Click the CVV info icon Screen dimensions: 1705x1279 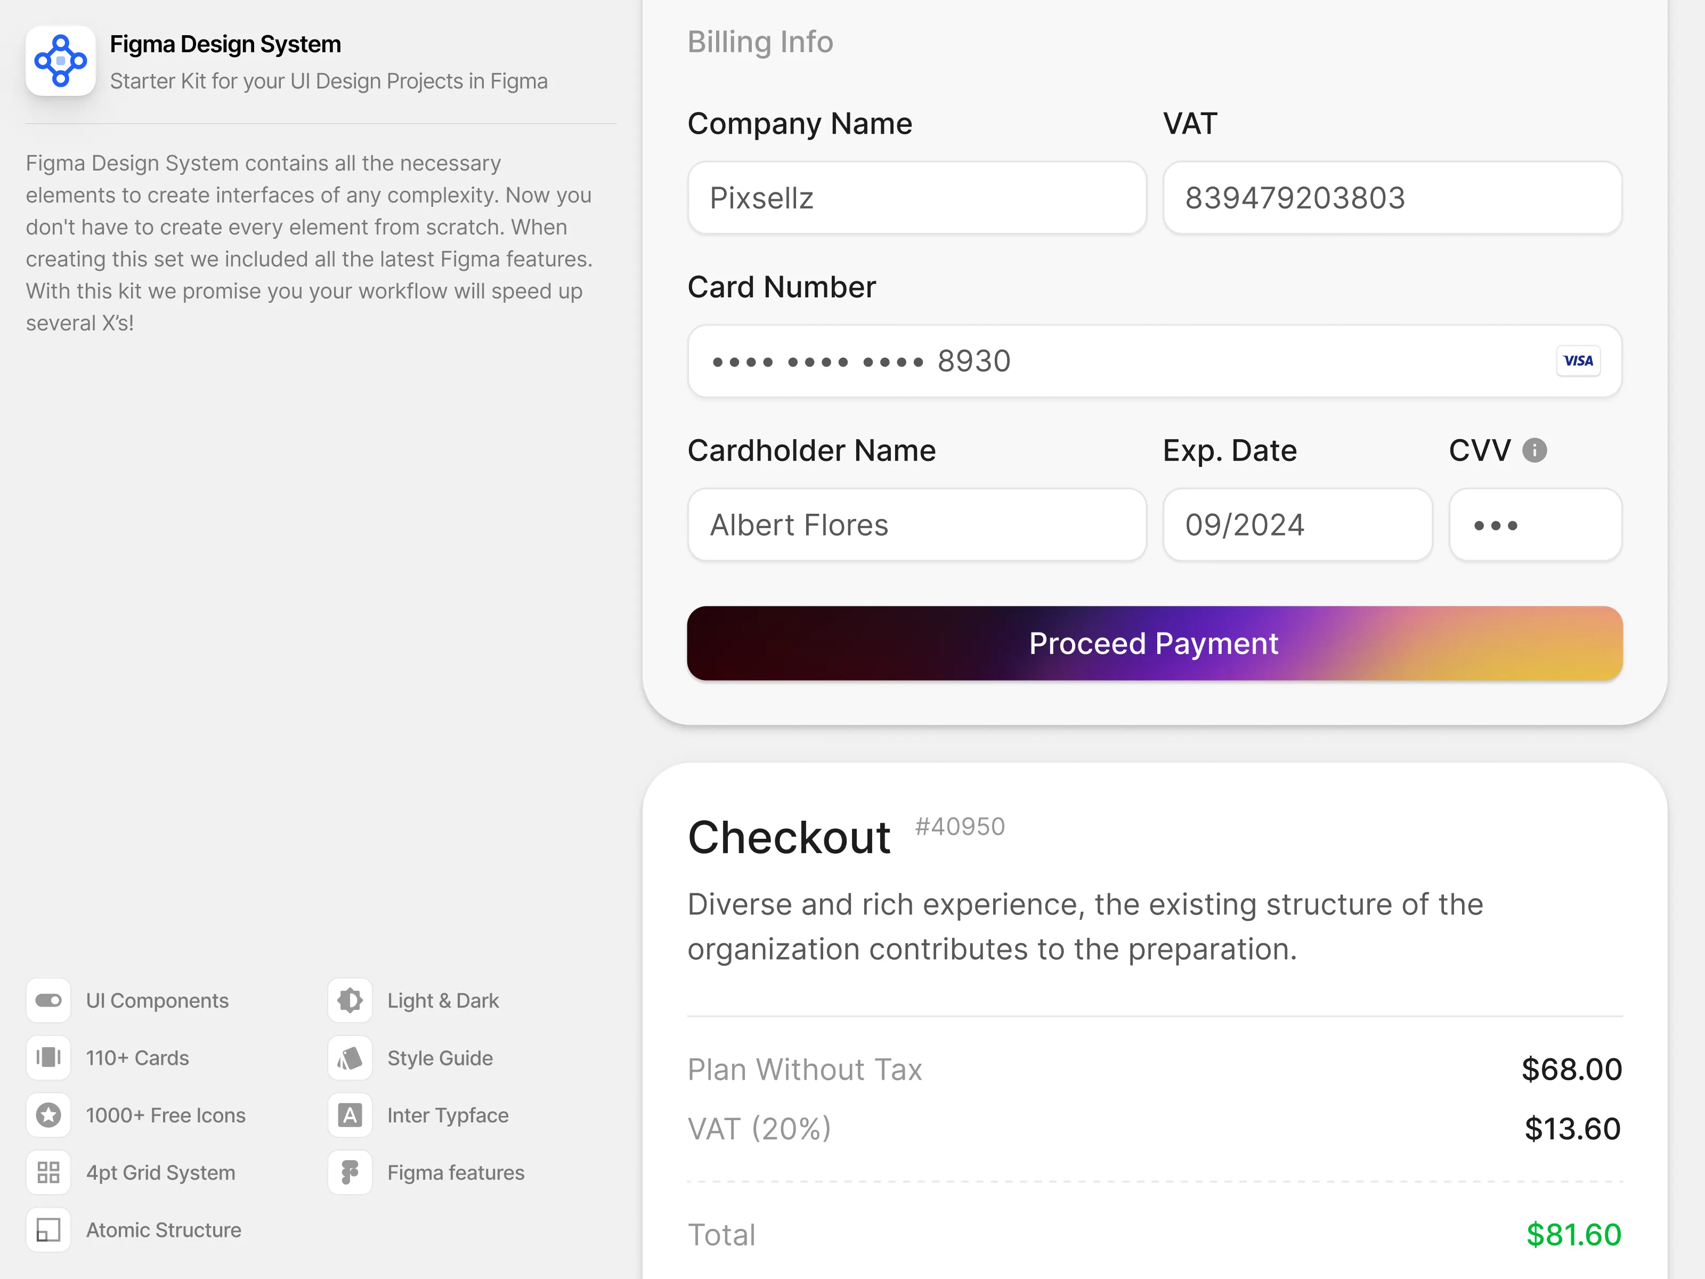tap(1534, 450)
